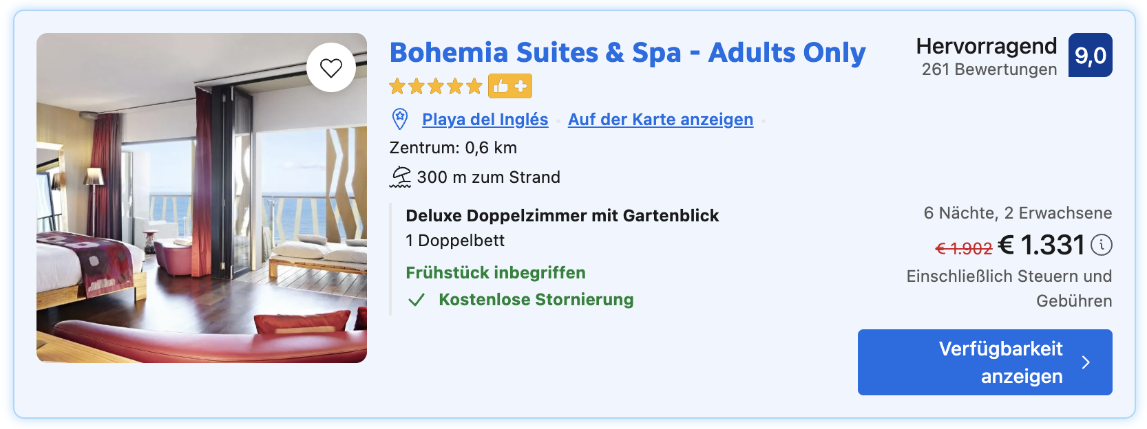The height and width of the screenshot is (429, 1147).
Task: Save hotel with the heart icon
Action: tap(331, 67)
